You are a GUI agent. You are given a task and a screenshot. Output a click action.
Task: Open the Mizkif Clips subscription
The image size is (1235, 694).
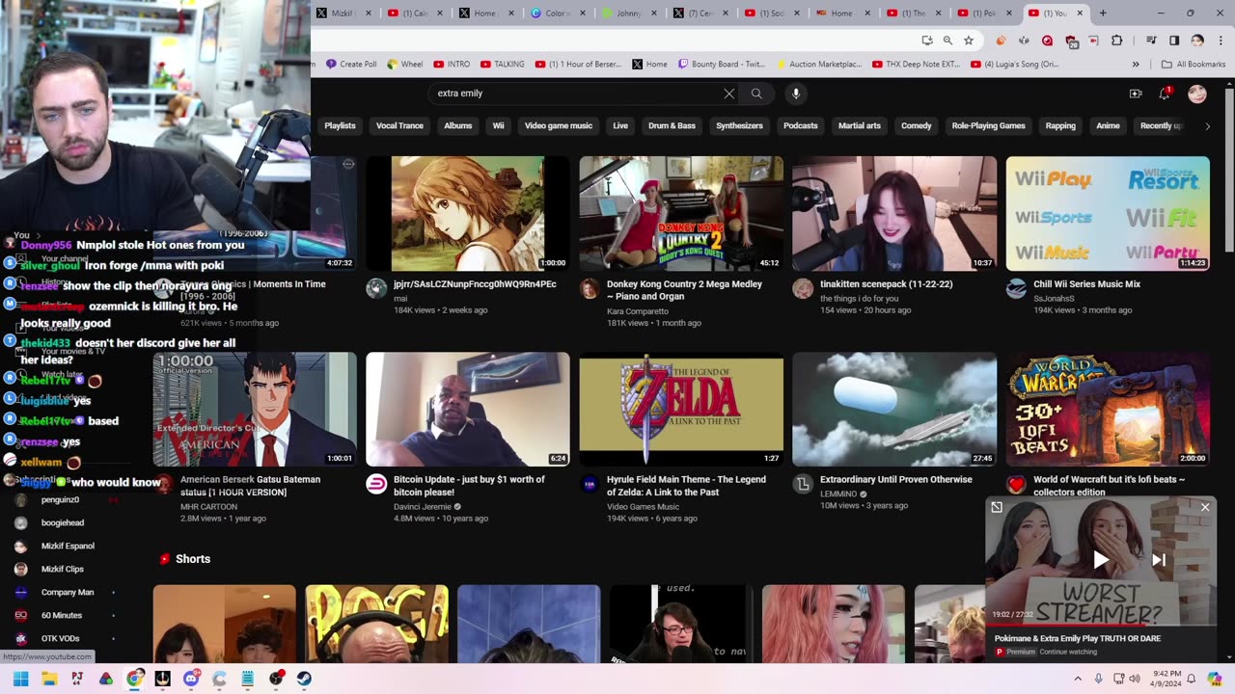(60, 569)
